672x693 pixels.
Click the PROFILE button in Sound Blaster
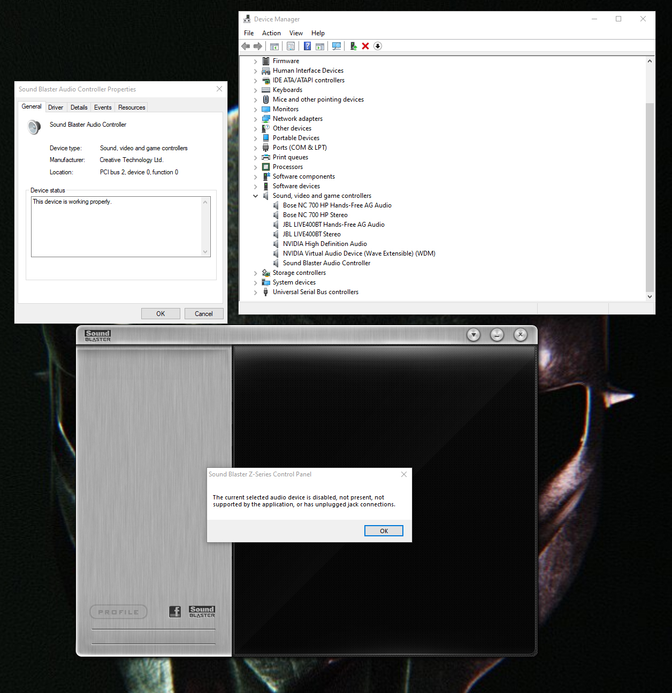tap(119, 612)
